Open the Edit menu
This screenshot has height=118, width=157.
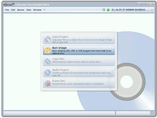(13, 10)
